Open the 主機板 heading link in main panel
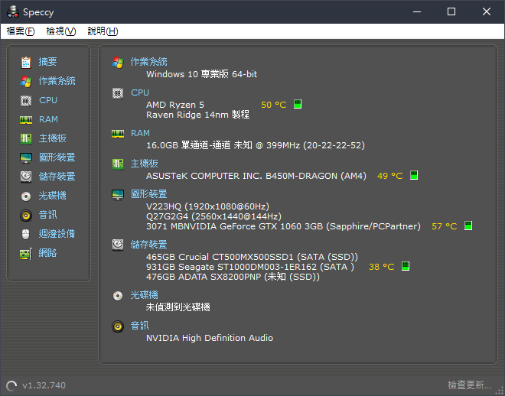The image size is (505, 396). point(145,164)
